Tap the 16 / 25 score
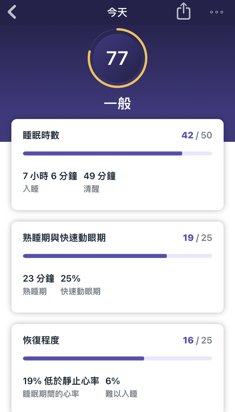The height and width of the screenshot is (412, 235). tap(198, 340)
